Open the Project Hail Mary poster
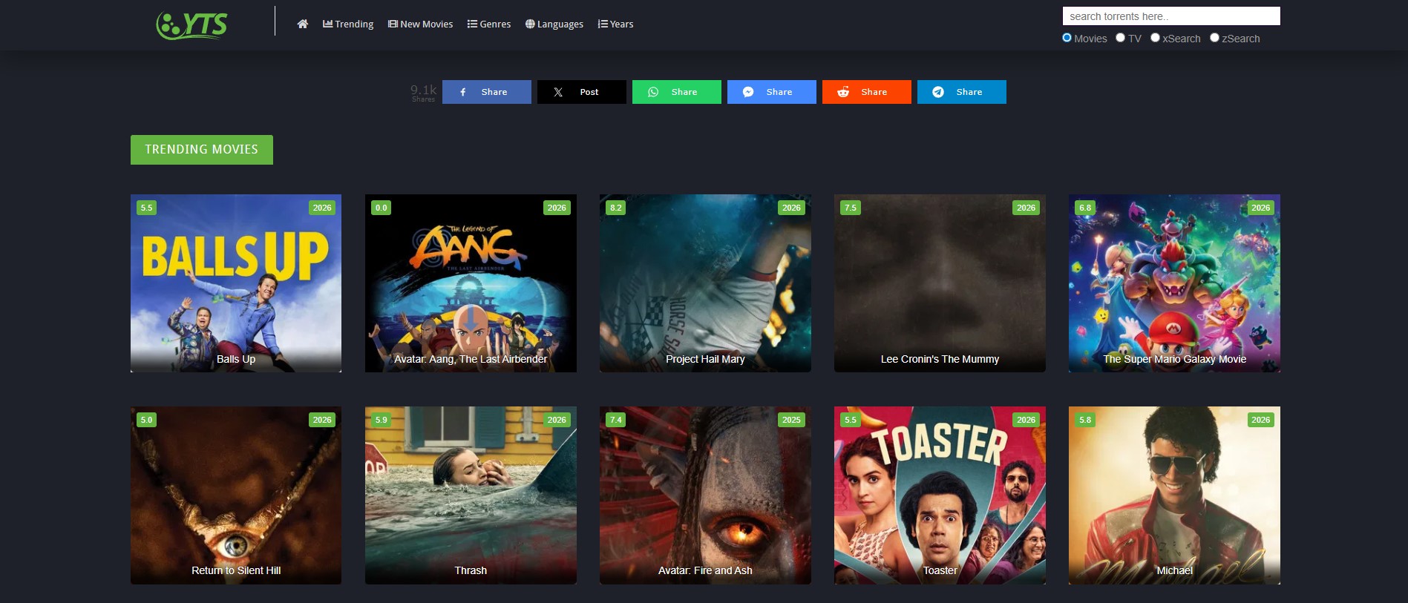This screenshot has height=603, width=1408. coord(705,283)
